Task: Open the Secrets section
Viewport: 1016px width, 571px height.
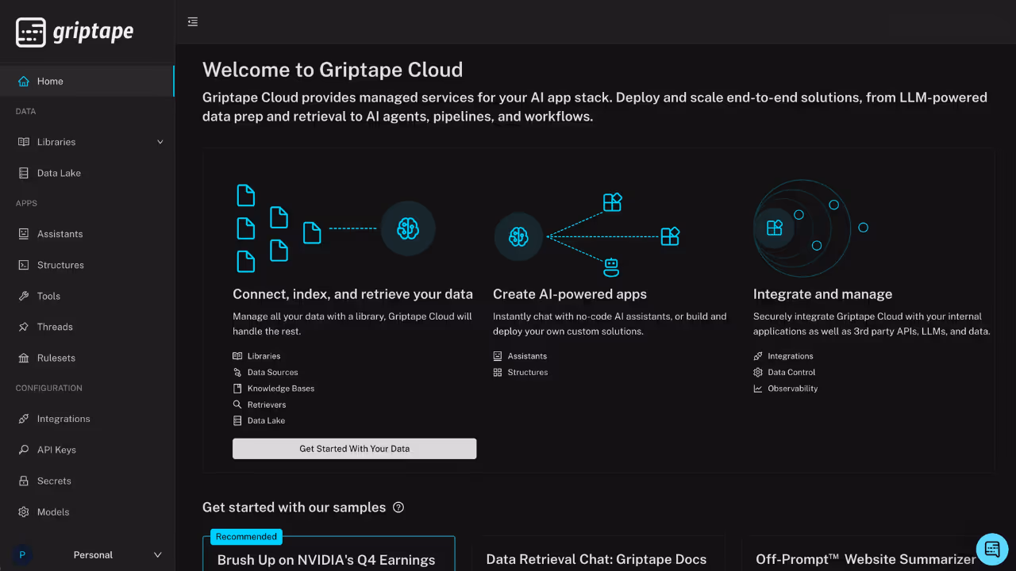Action: 25,481
